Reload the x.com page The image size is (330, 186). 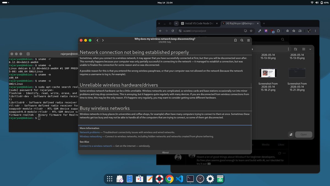pos(173,31)
